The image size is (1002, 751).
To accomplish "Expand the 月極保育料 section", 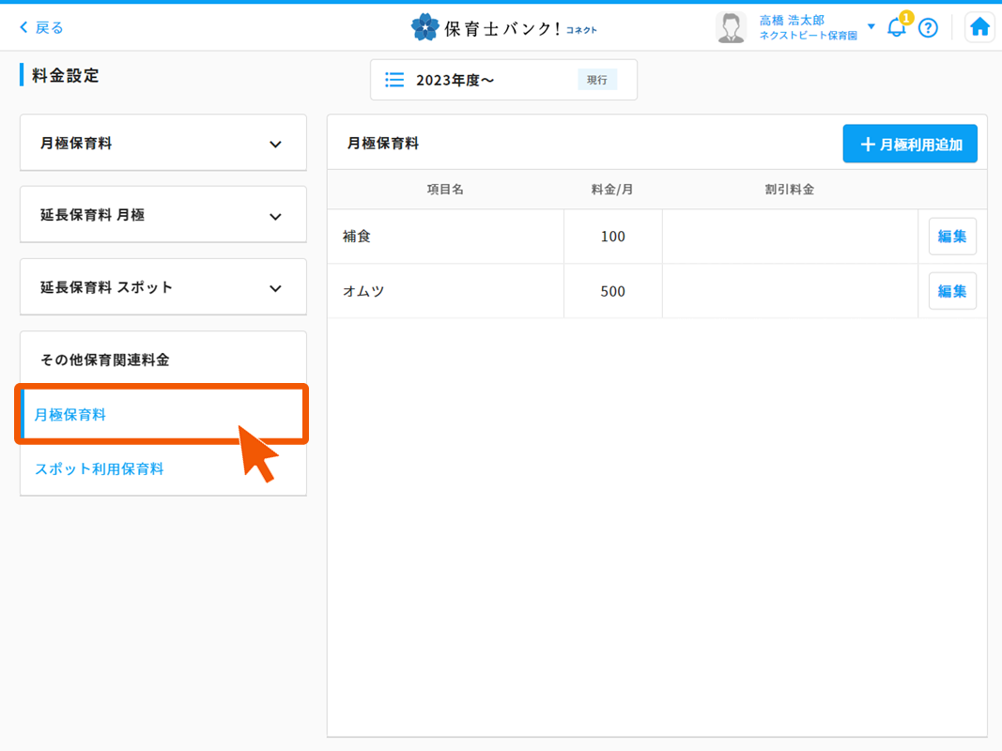I will click(x=275, y=145).
